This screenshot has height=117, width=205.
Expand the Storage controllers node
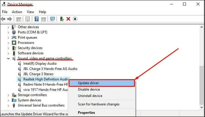tap(8, 95)
